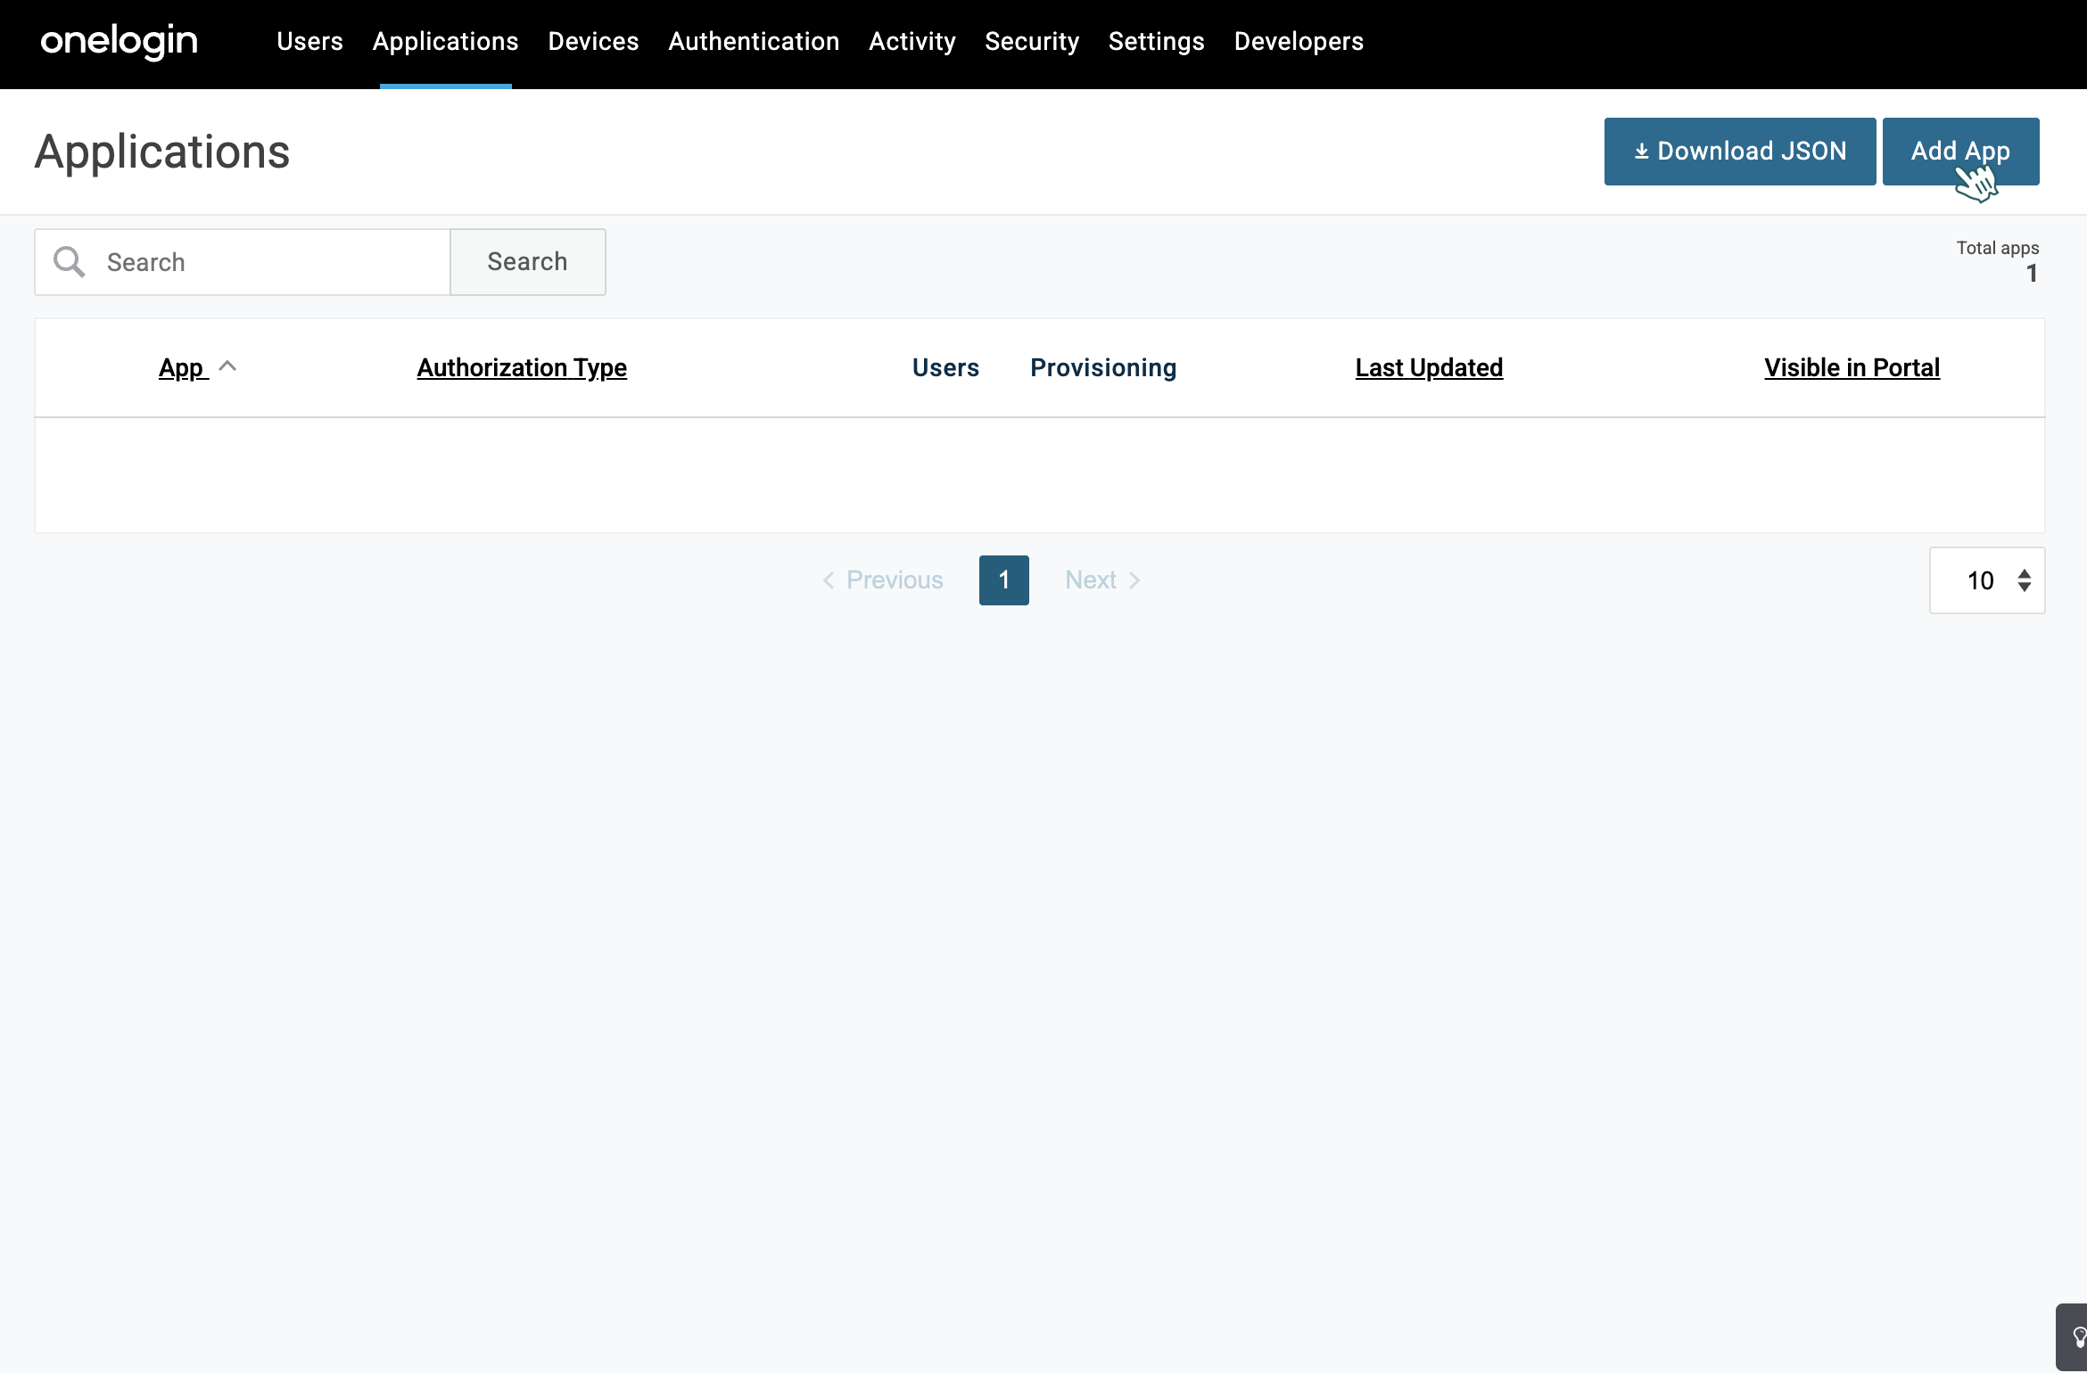Click the Total apps count
The width and height of the screenshot is (2087, 1373).
[x=2032, y=273]
